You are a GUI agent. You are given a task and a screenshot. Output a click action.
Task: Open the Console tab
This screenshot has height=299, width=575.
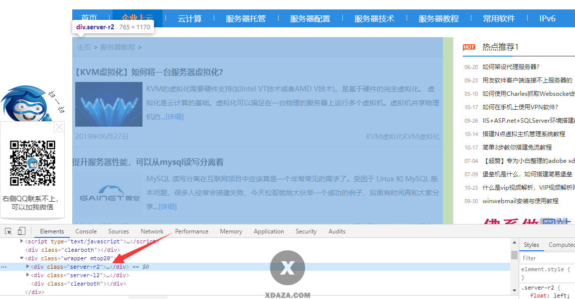(x=86, y=231)
